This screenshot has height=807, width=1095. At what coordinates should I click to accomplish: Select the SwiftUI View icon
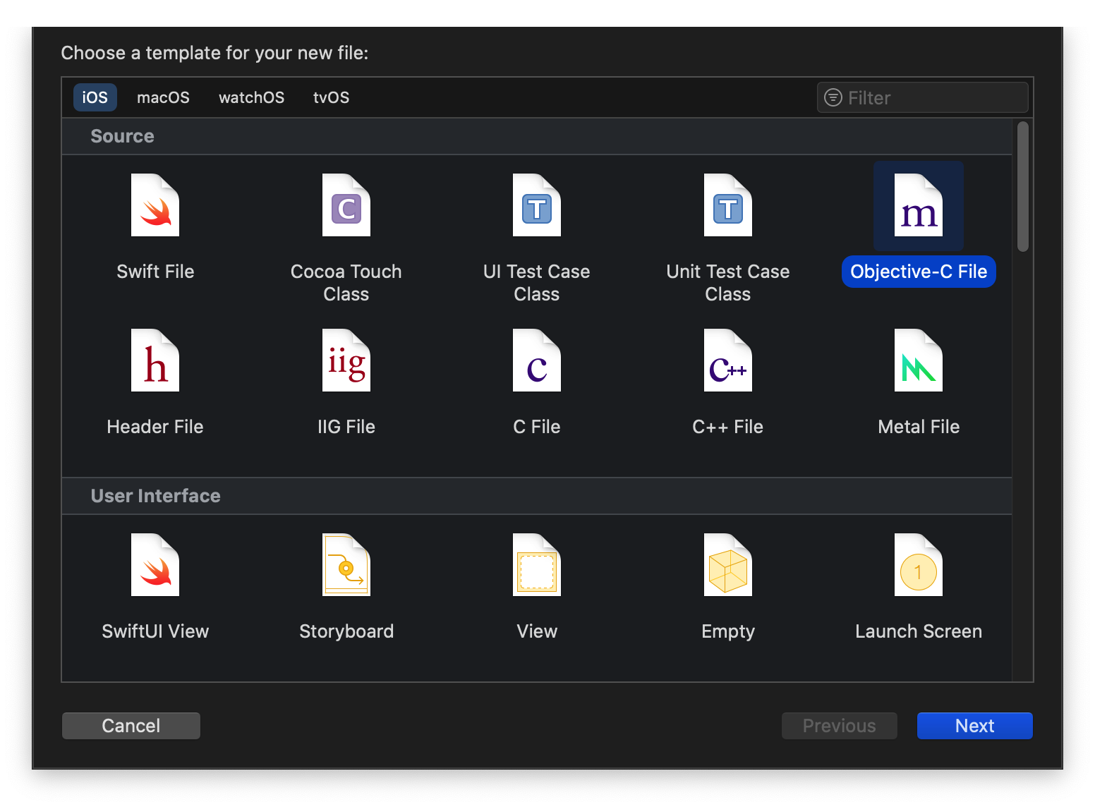tap(155, 565)
